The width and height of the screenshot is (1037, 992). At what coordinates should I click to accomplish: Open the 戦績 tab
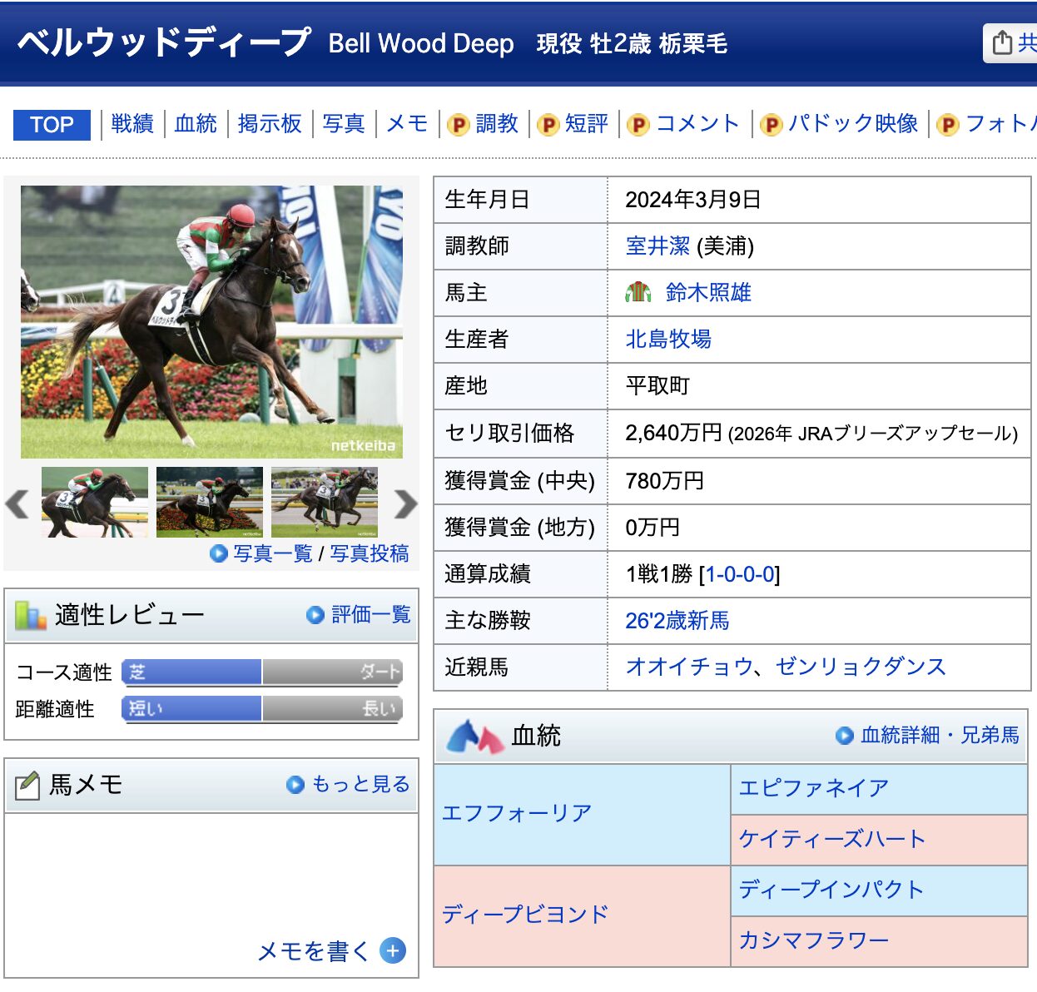point(132,124)
